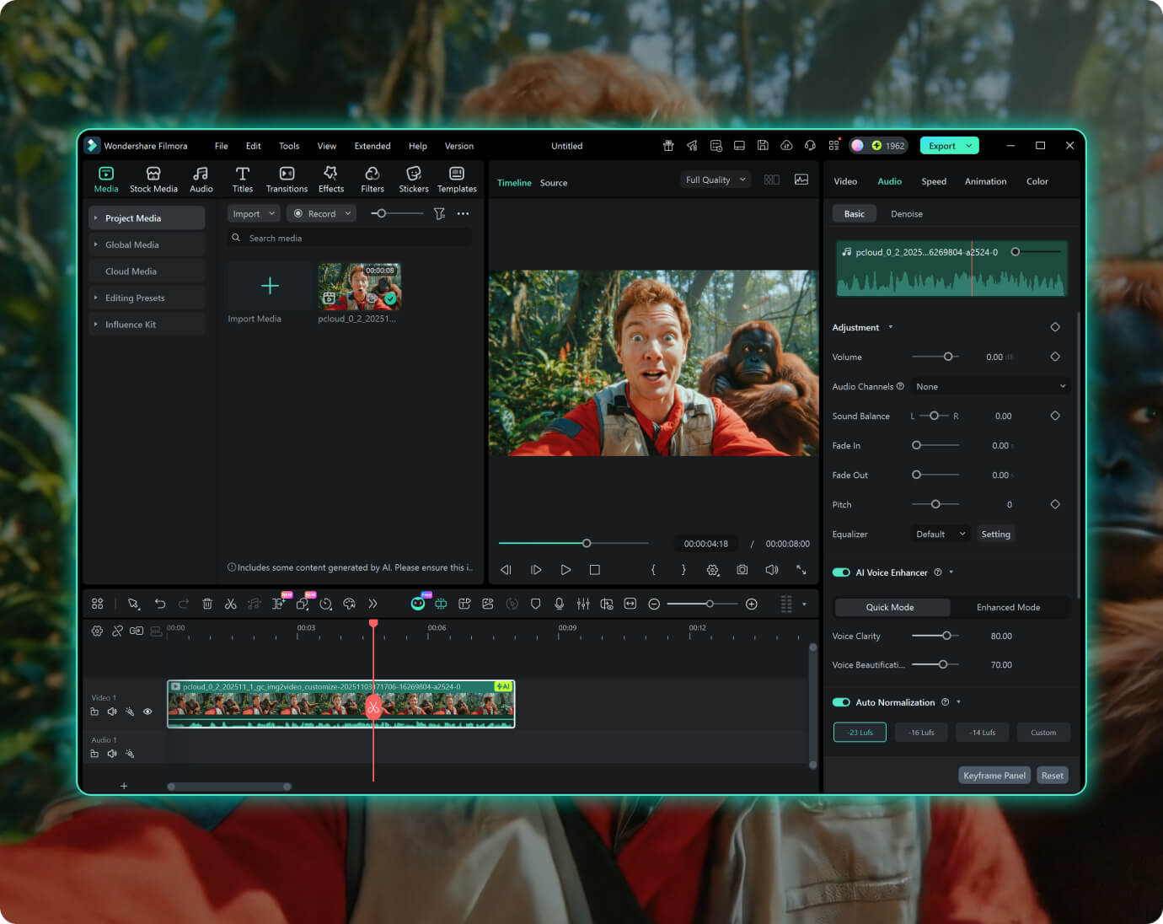The height and width of the screenshot is (924, 1163).
Task: Open the Effects panel
Action: (330, 179)
